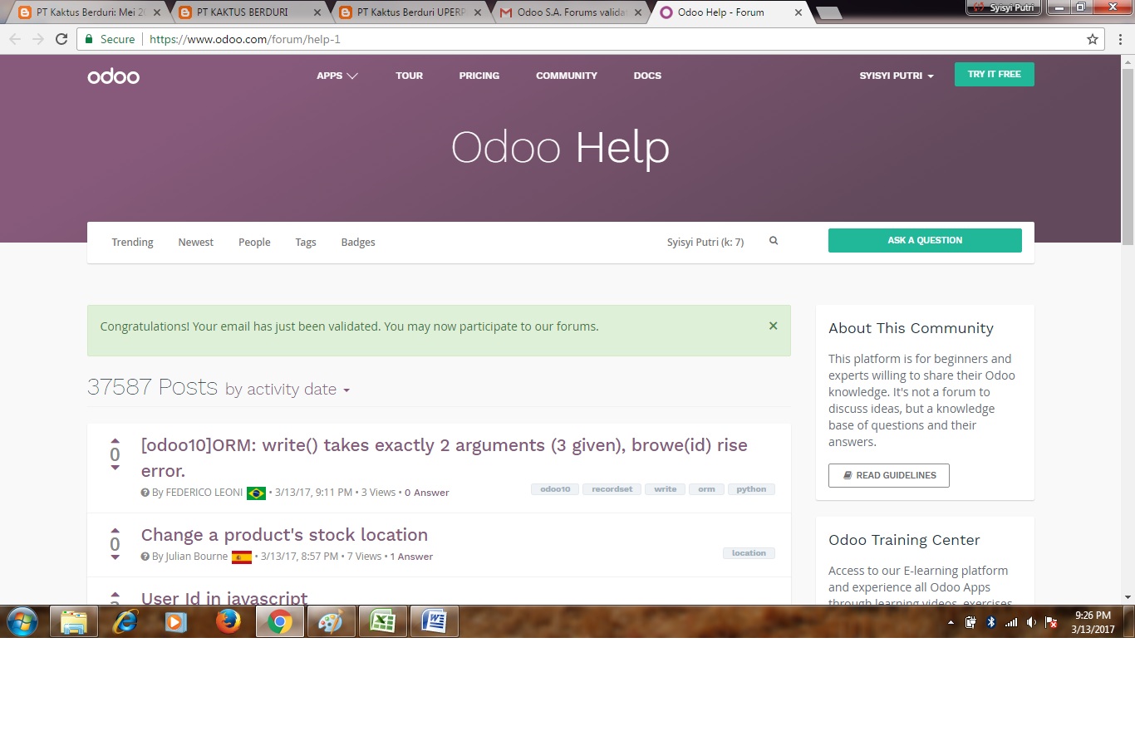Viewport: 1135px width, 731px height.
Task: Click the Bluetooth tray icon
Action: pyautogui.click(x=990, y=622)
